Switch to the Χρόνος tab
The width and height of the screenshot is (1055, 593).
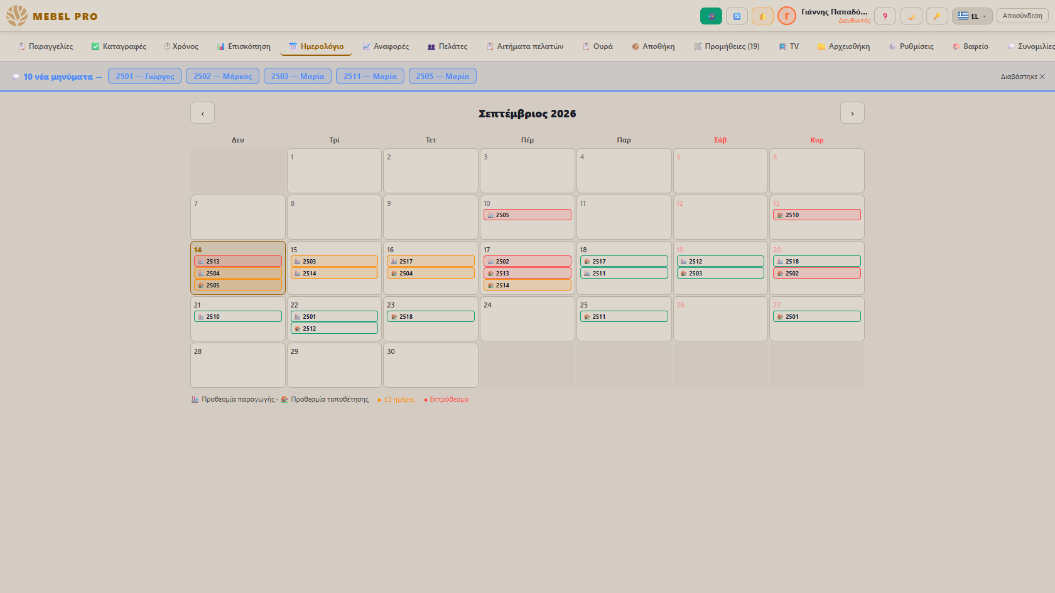point(181,46)
